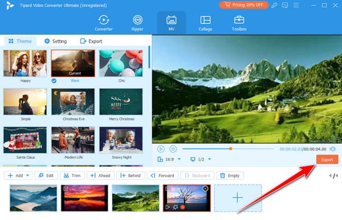Image resolution: width=342 pixels, height=220 pixels.
Task: Click the preview video image
Action: tap(247, 89)
